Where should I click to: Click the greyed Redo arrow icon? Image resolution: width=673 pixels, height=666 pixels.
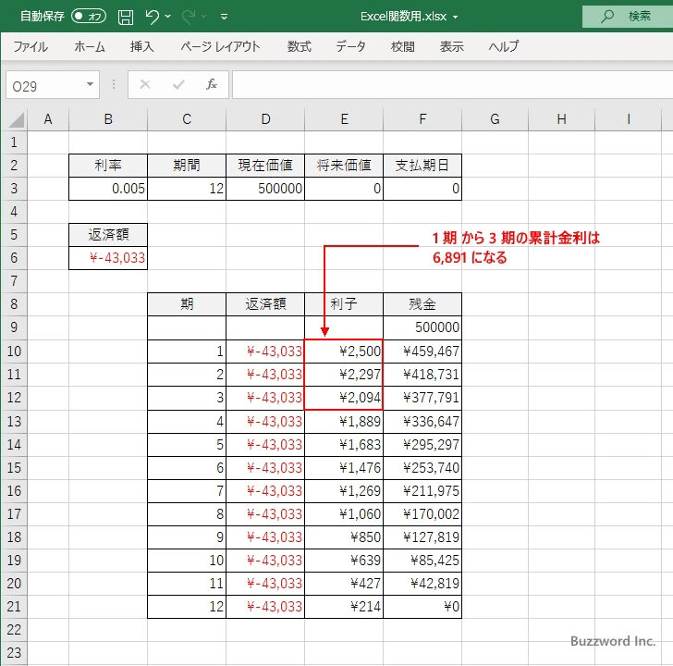(x=189, y=17)
